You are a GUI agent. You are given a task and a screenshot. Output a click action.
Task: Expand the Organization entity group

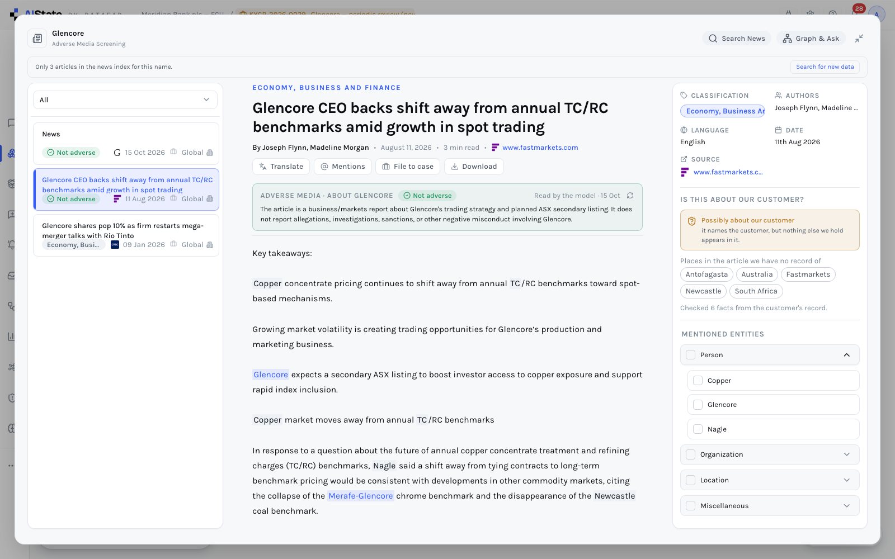click(846, 454)
